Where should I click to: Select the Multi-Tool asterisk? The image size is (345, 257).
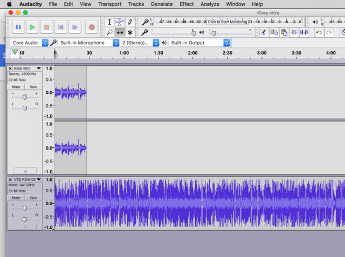(130, 32)
